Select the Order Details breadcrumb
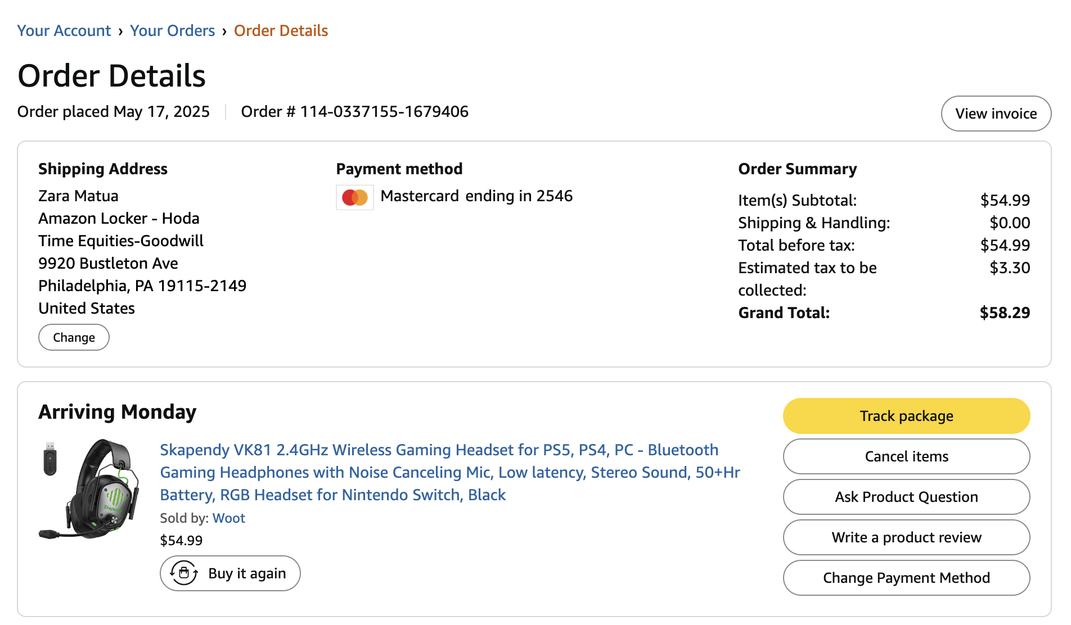The width and height of the screenshot is (1071, 625). pos(281,30)
